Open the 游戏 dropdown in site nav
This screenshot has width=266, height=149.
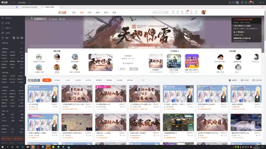(x=106, y=13)
